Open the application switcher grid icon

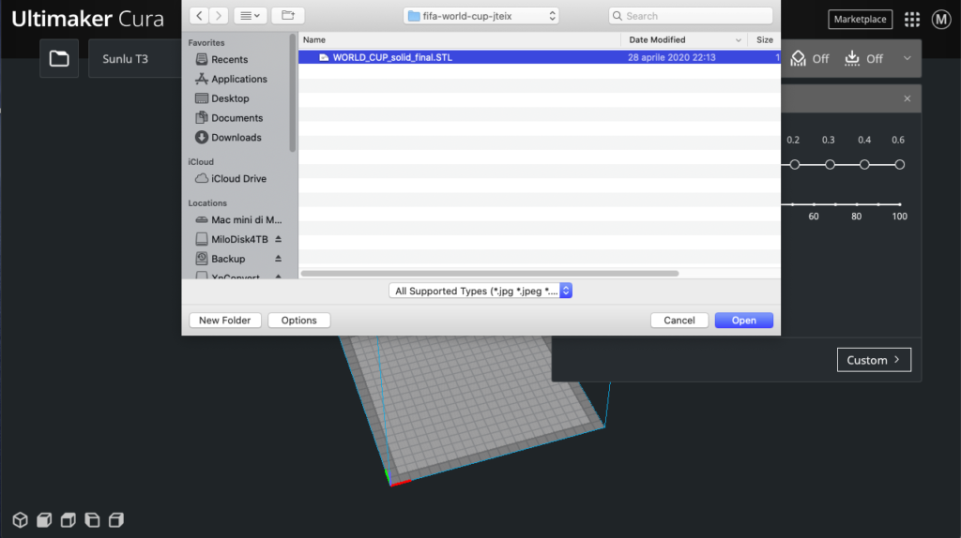pos(912,20)
